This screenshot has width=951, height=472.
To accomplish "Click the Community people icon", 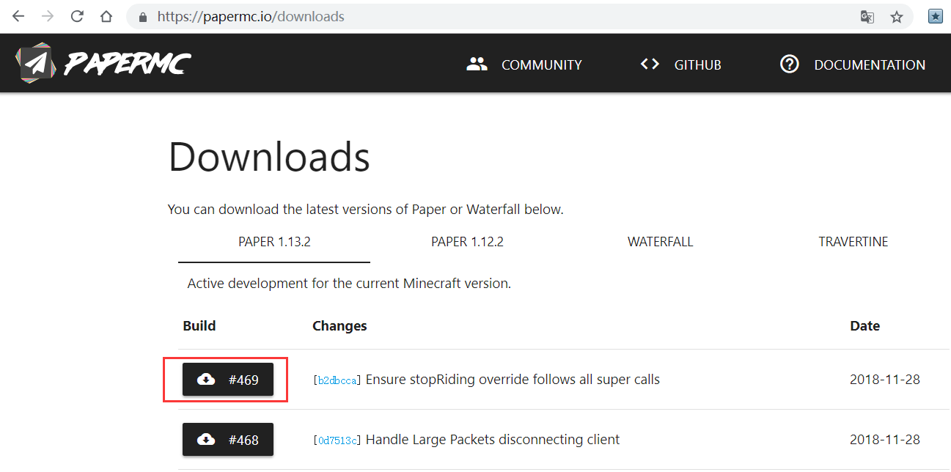I will (477, 64).
